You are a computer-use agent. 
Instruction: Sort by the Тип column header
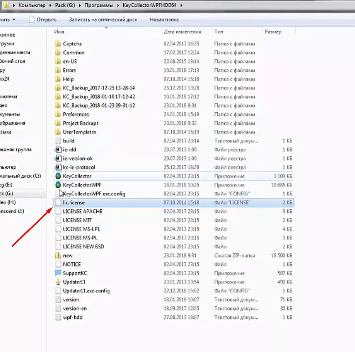[219, 32]
